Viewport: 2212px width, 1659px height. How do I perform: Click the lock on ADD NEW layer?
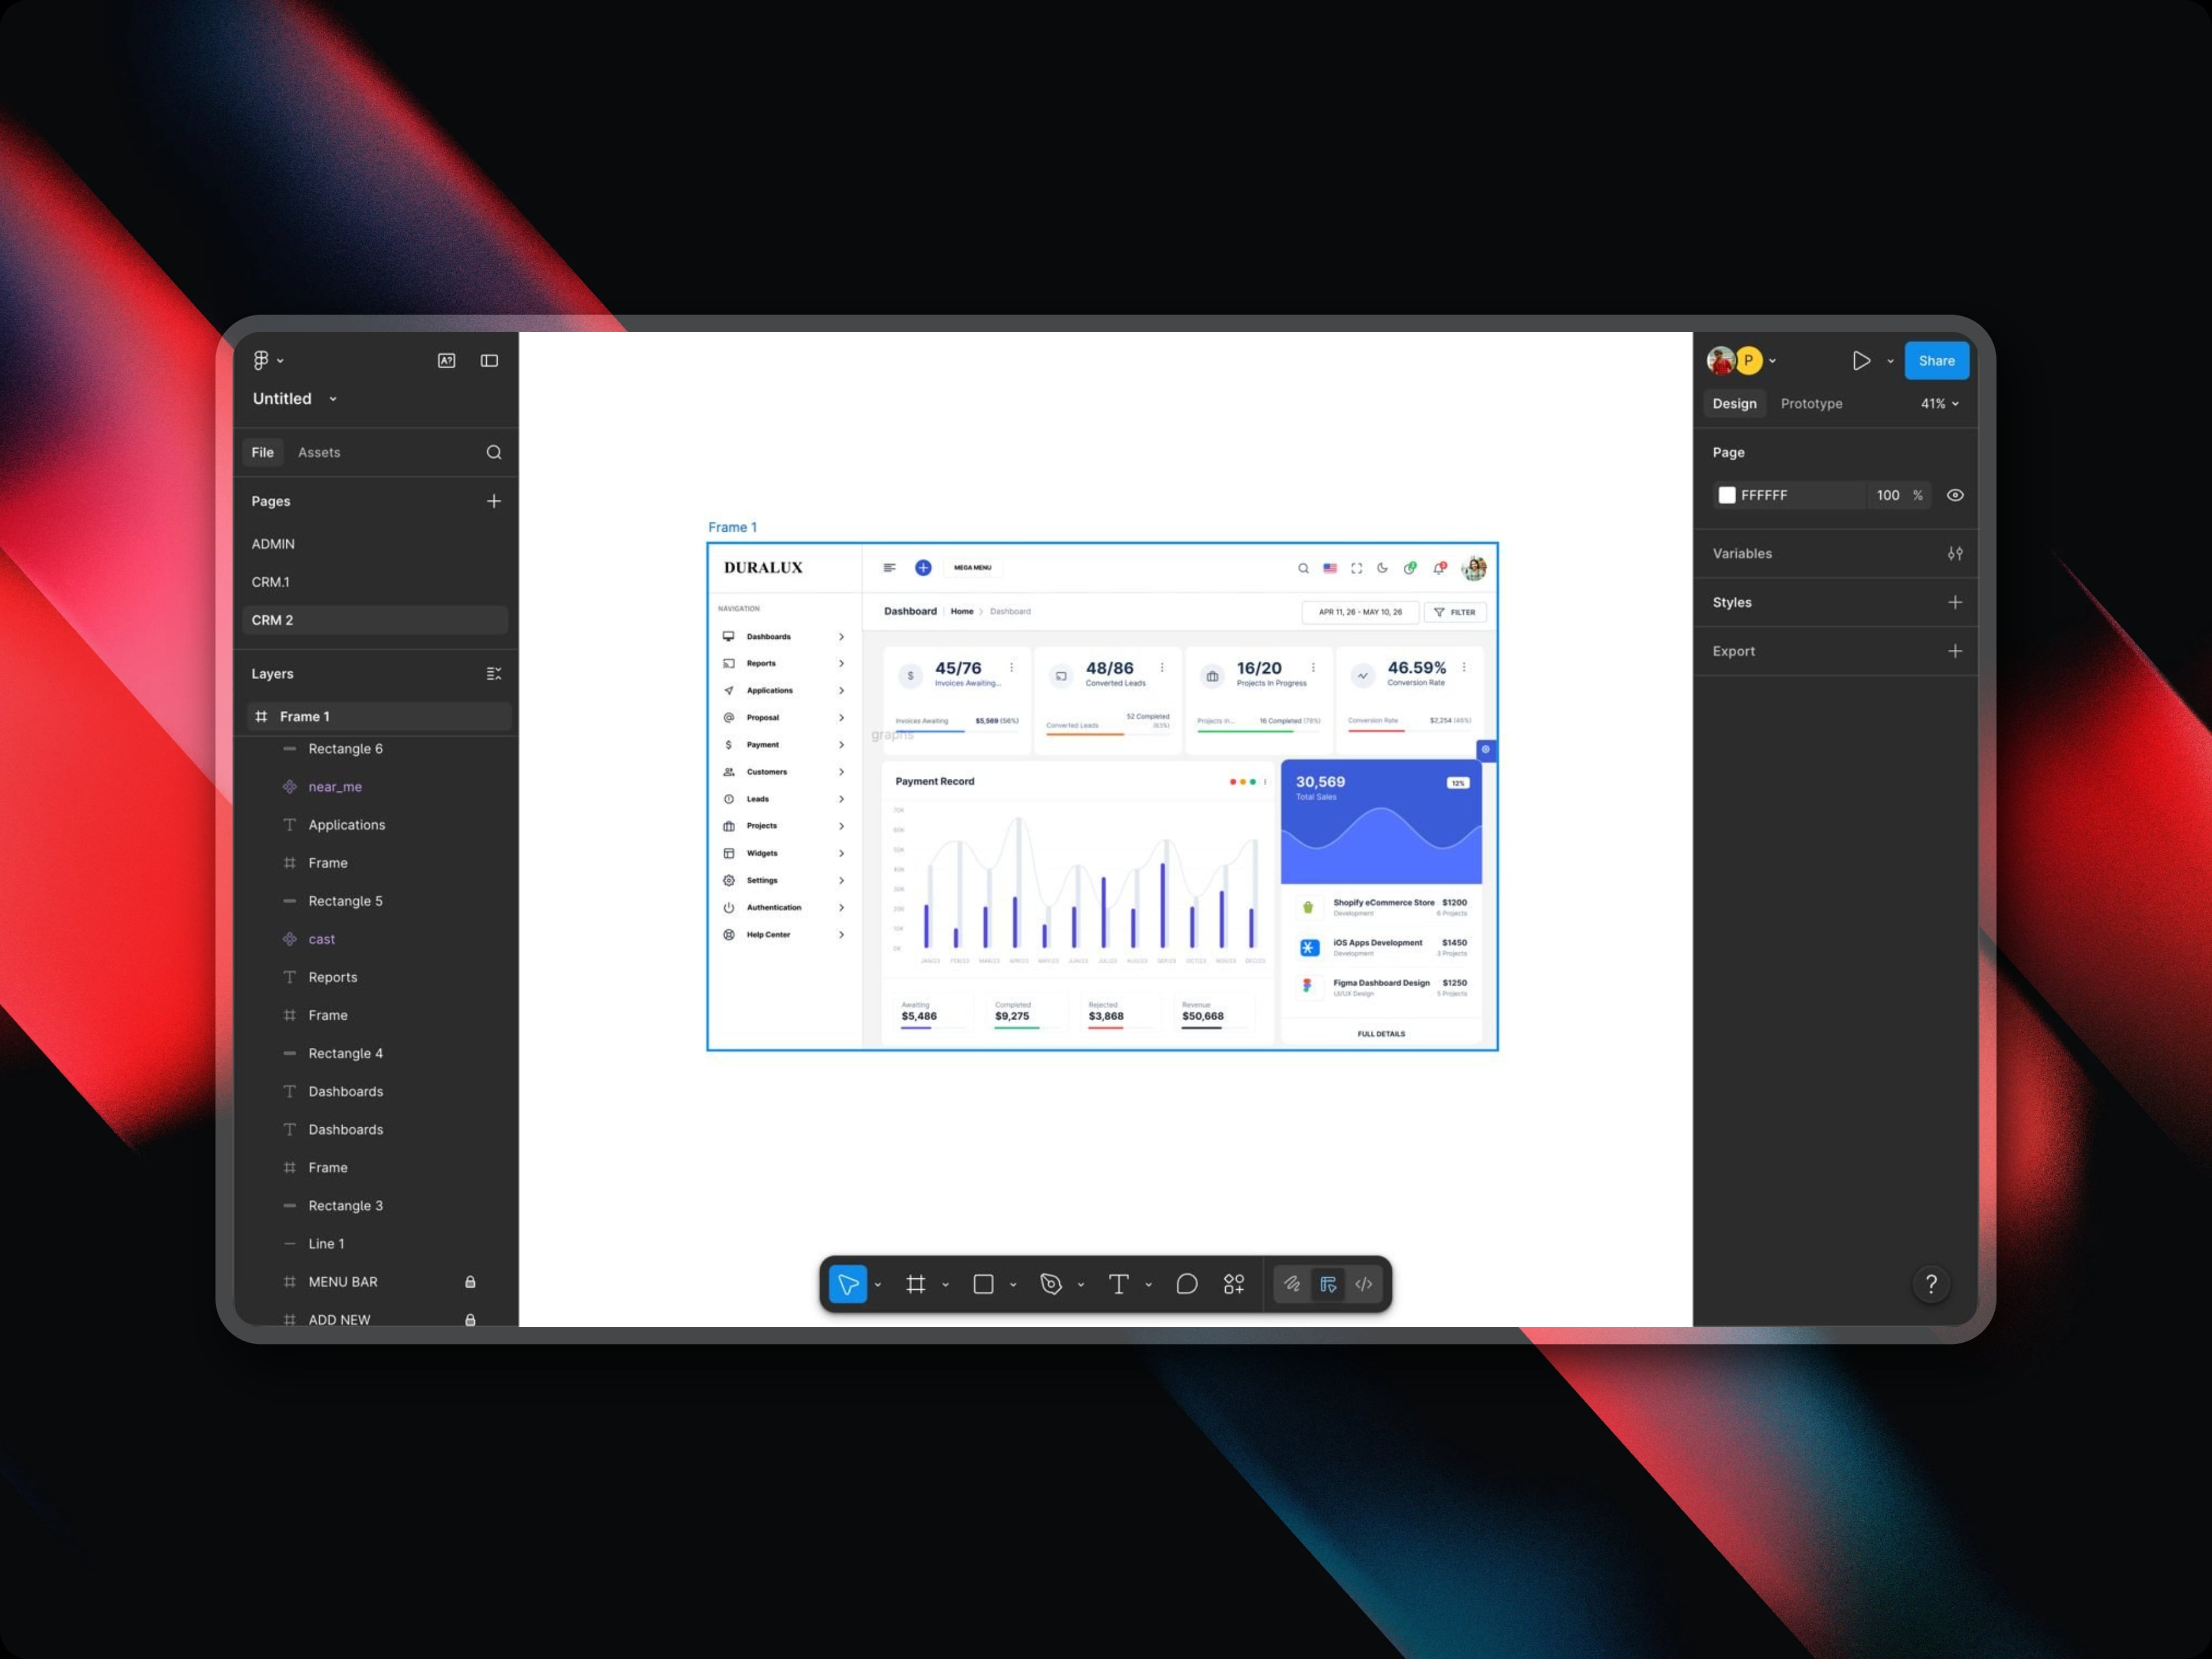pyautogui.click(x=470, y=1320)
